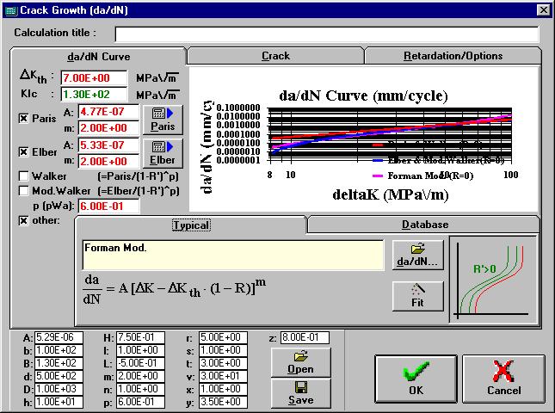The width and height of the screenshot is (555, 413).
Task: Enable the Mod.Walker checkbox
Action: (23, 191)
